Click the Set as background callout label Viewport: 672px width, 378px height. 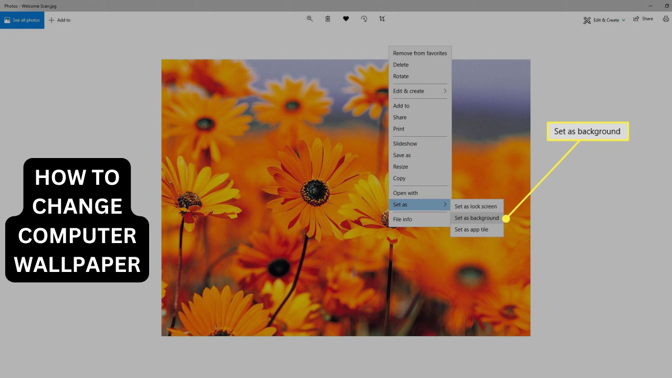pos(587,131)
